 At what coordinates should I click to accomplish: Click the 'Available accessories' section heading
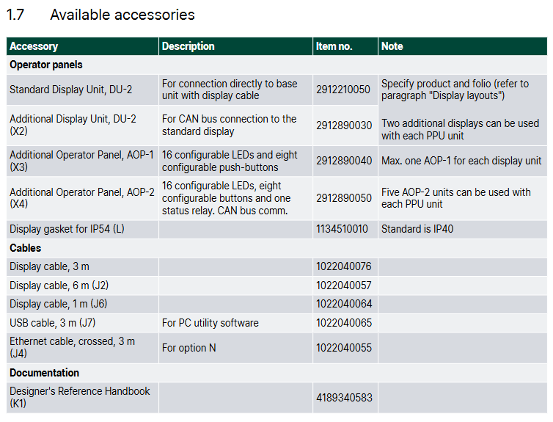click(122, 15)
